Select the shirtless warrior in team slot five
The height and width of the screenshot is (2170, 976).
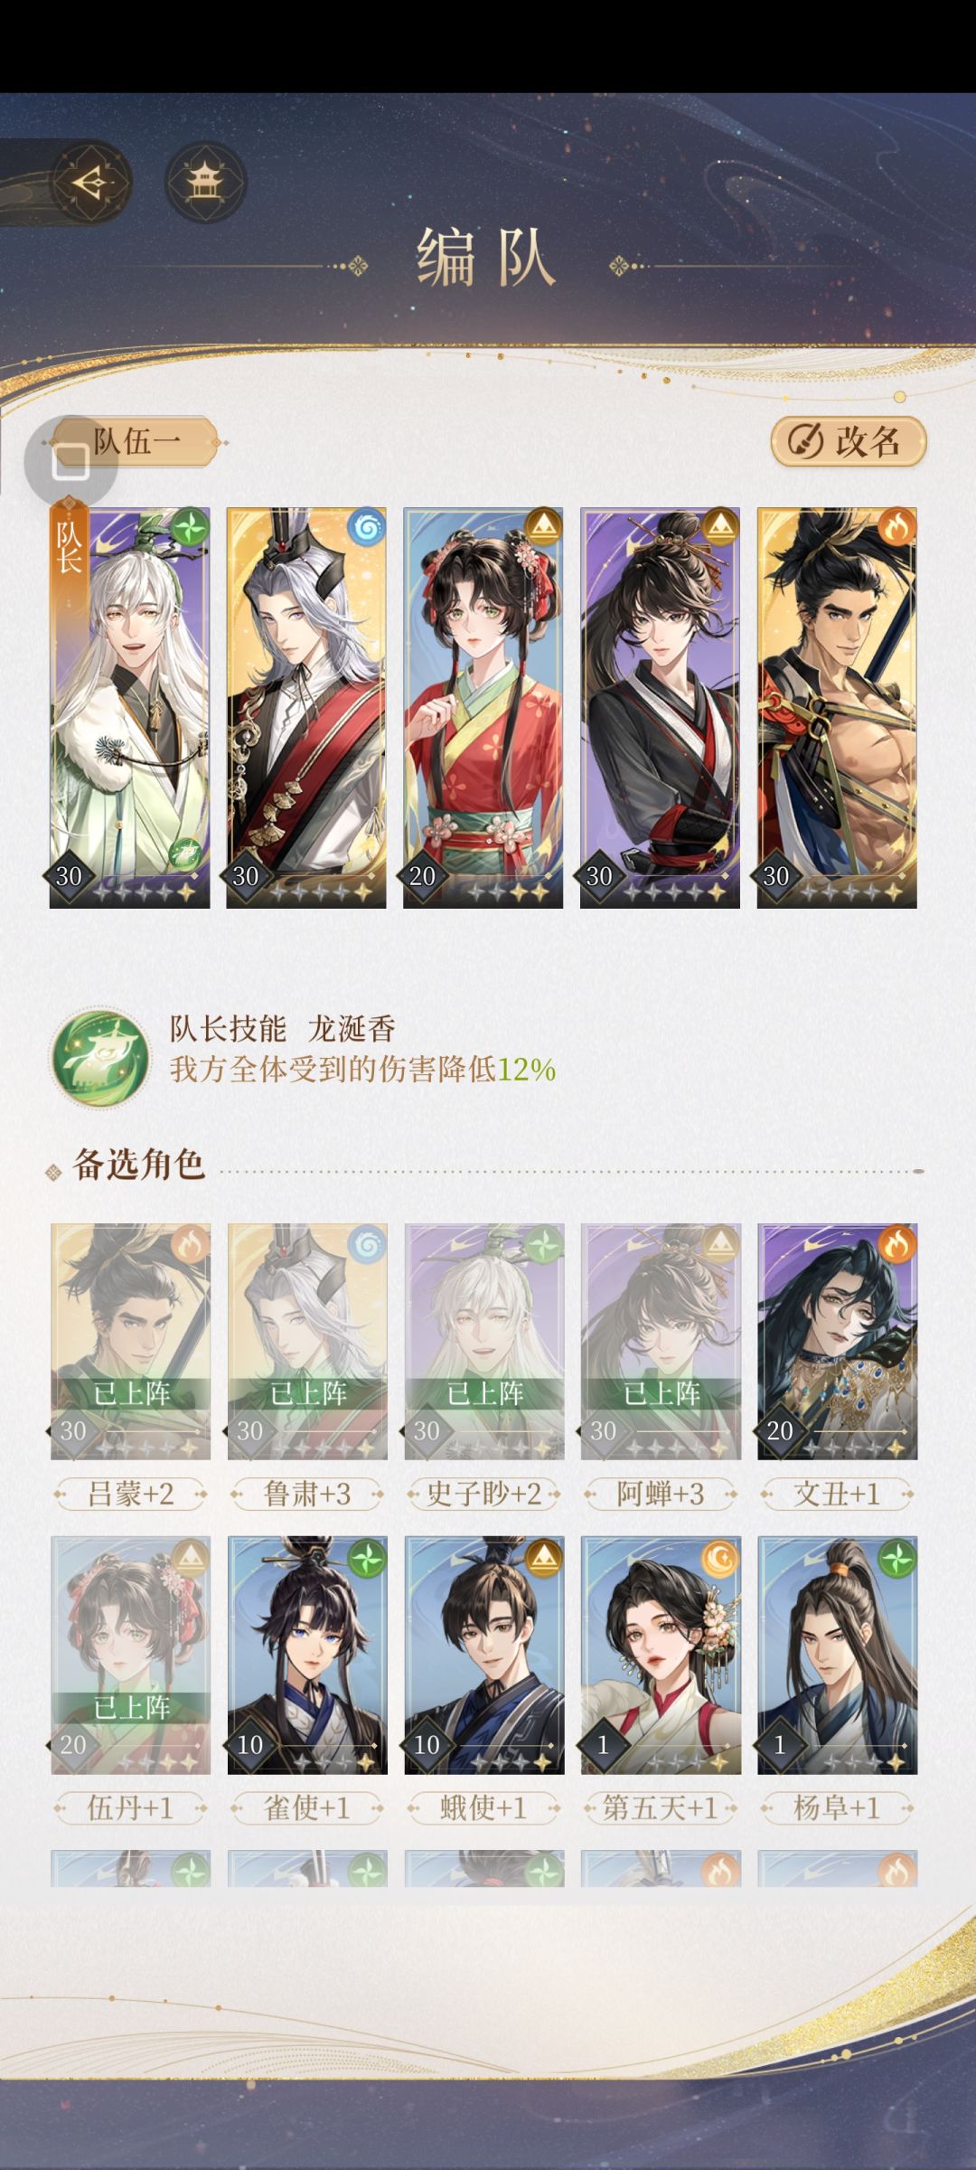(837, 708)
